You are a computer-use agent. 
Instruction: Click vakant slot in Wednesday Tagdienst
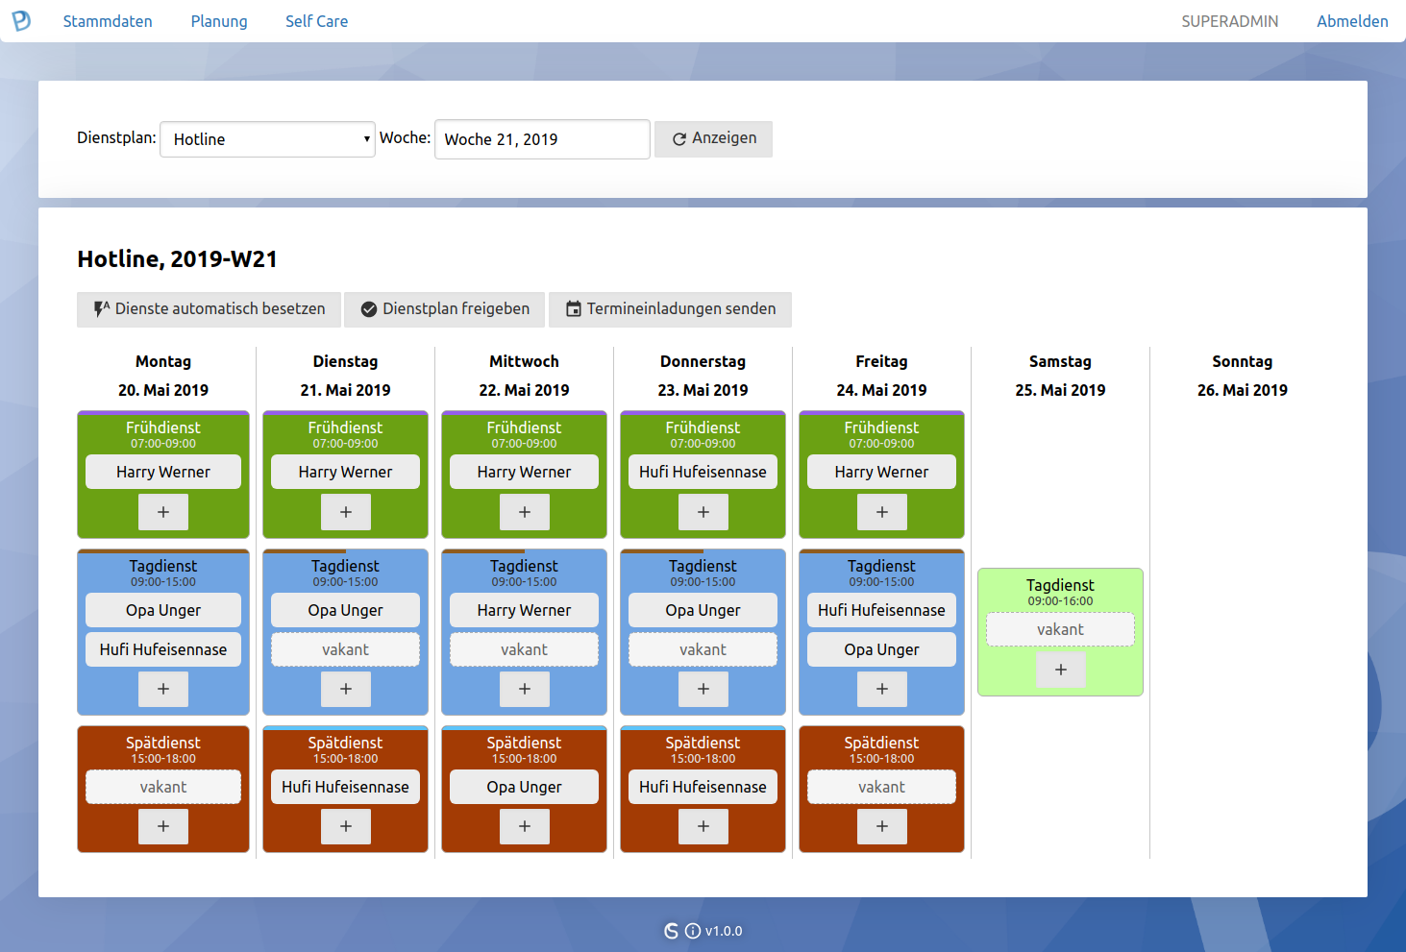click(525, 649)
